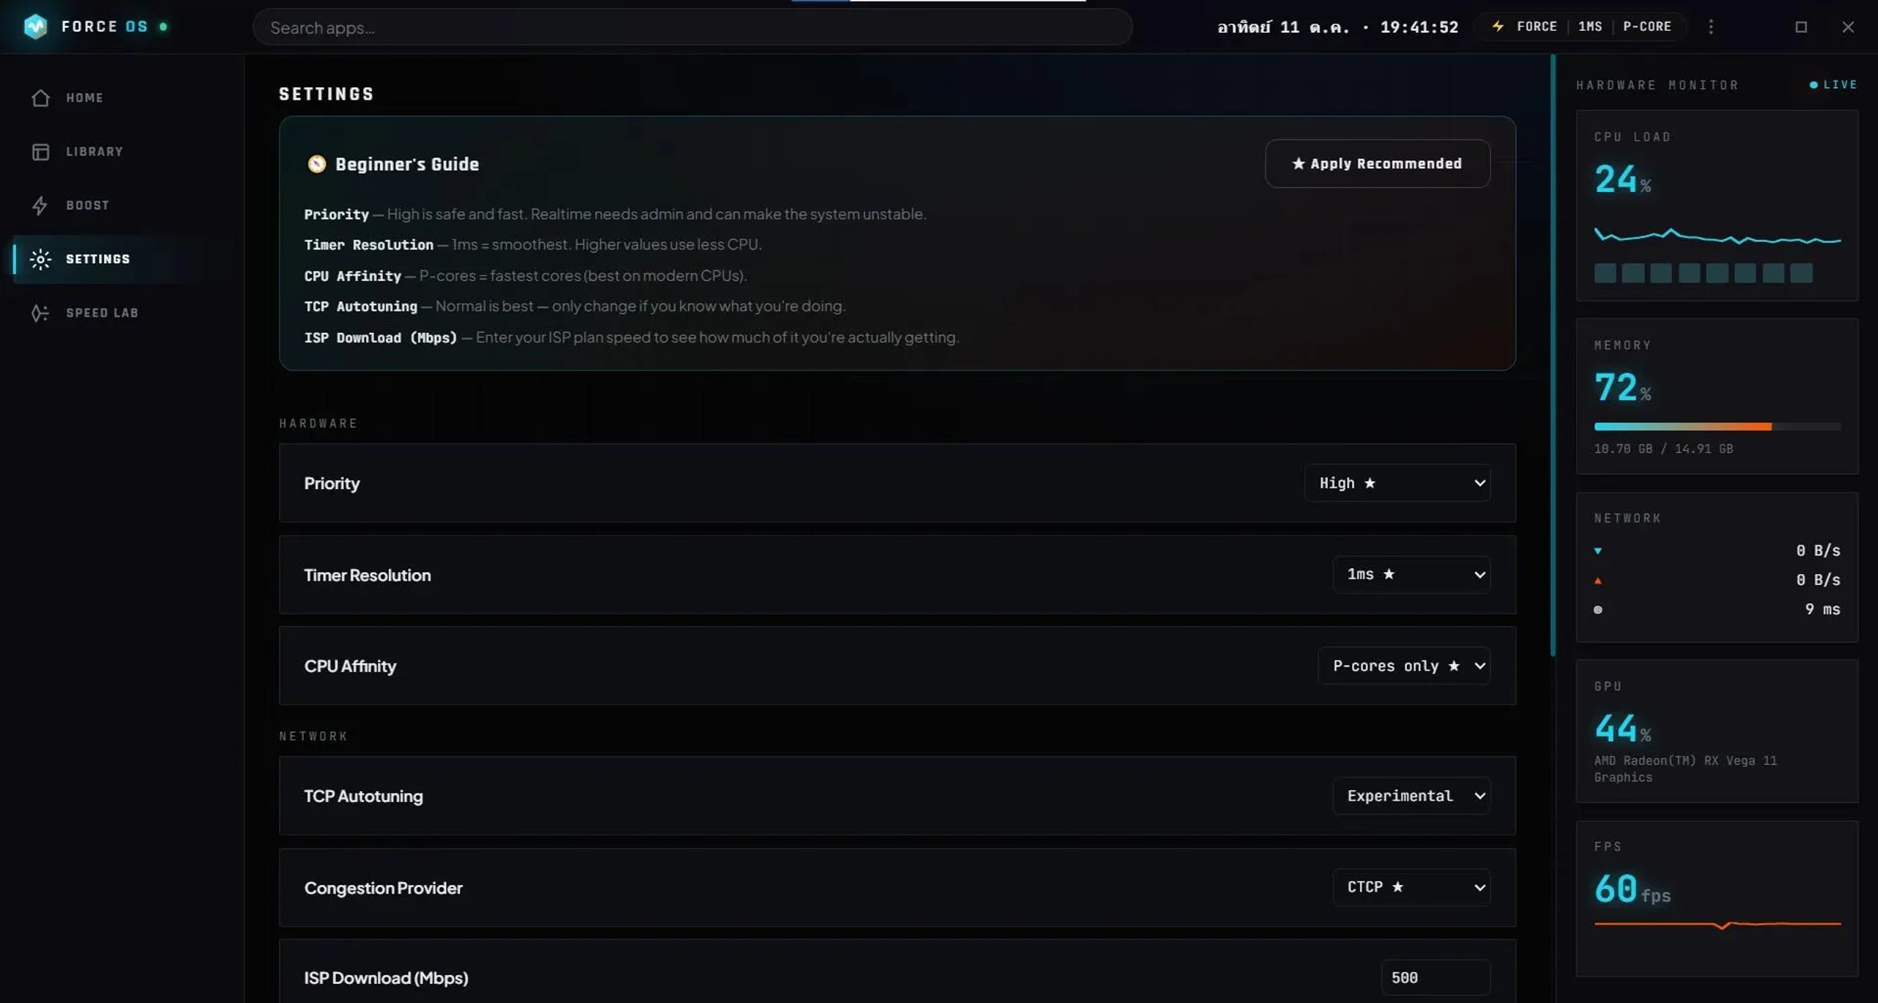Click the 10.70 GB / 14.91 GB text
The image size is (1878, 1003).
(x=1663, y=449)
